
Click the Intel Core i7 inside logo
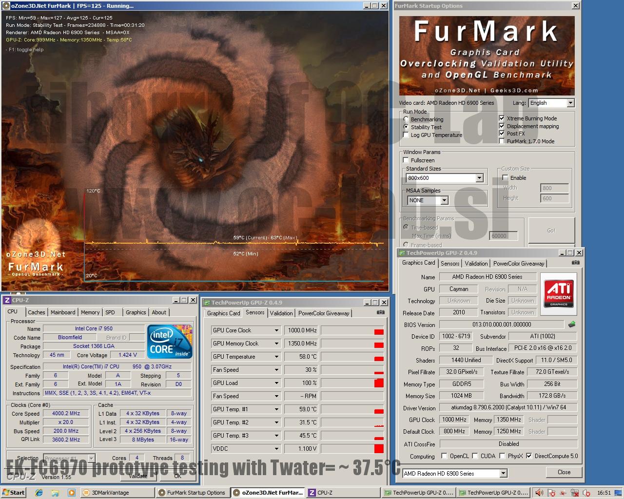170,342
